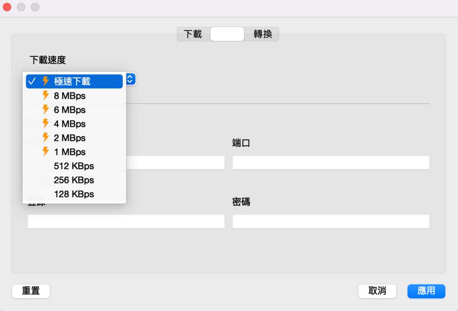Click the checkmark beside 極速下載
The image size is (458, 311).
coord(32,81)
